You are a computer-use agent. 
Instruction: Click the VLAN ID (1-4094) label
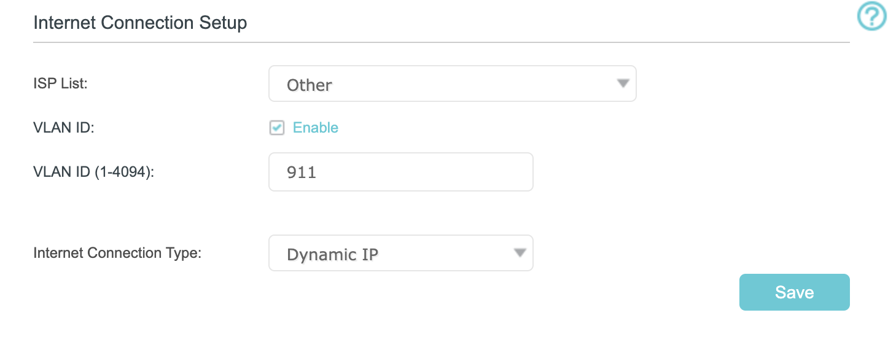93,172
